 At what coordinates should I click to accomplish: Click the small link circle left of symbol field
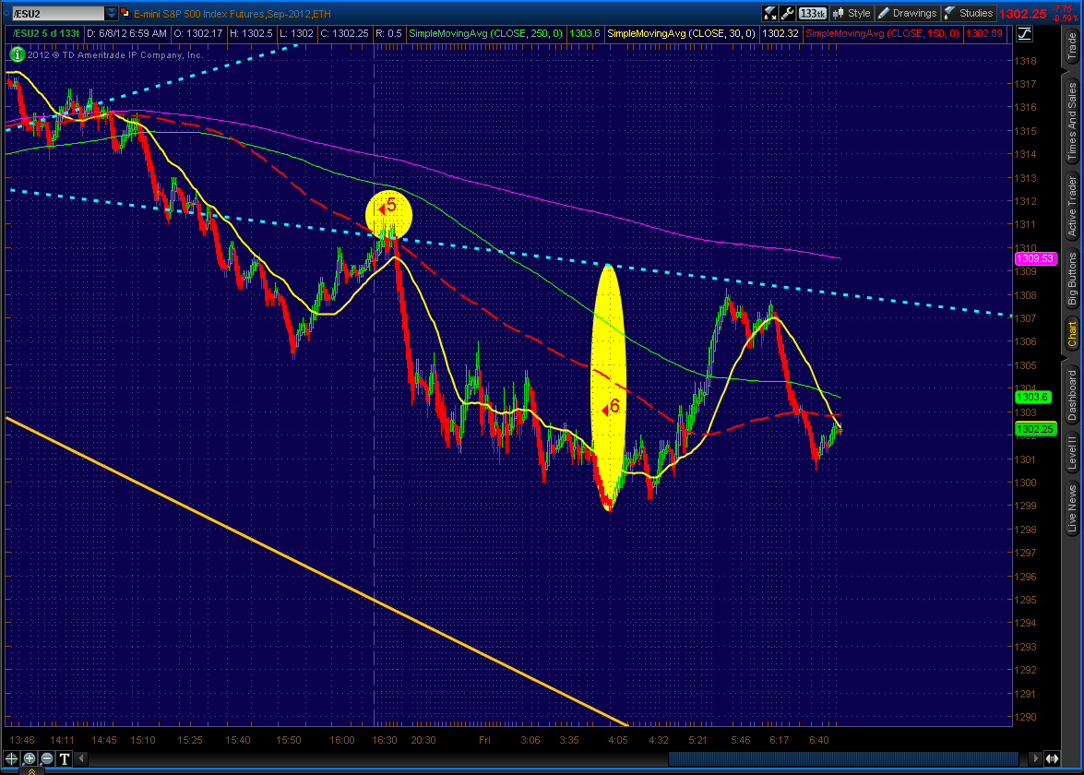point(6,13)
